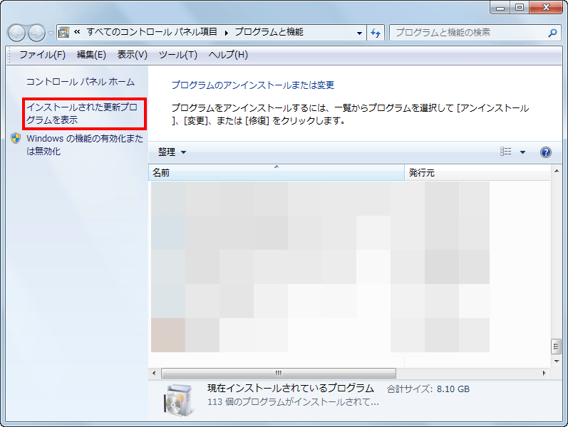Click すべてのコントロール パネル項目 in breadcrumb
This screenshot has width=568, height=427.
pyautogui.click(x=152, y=32)
